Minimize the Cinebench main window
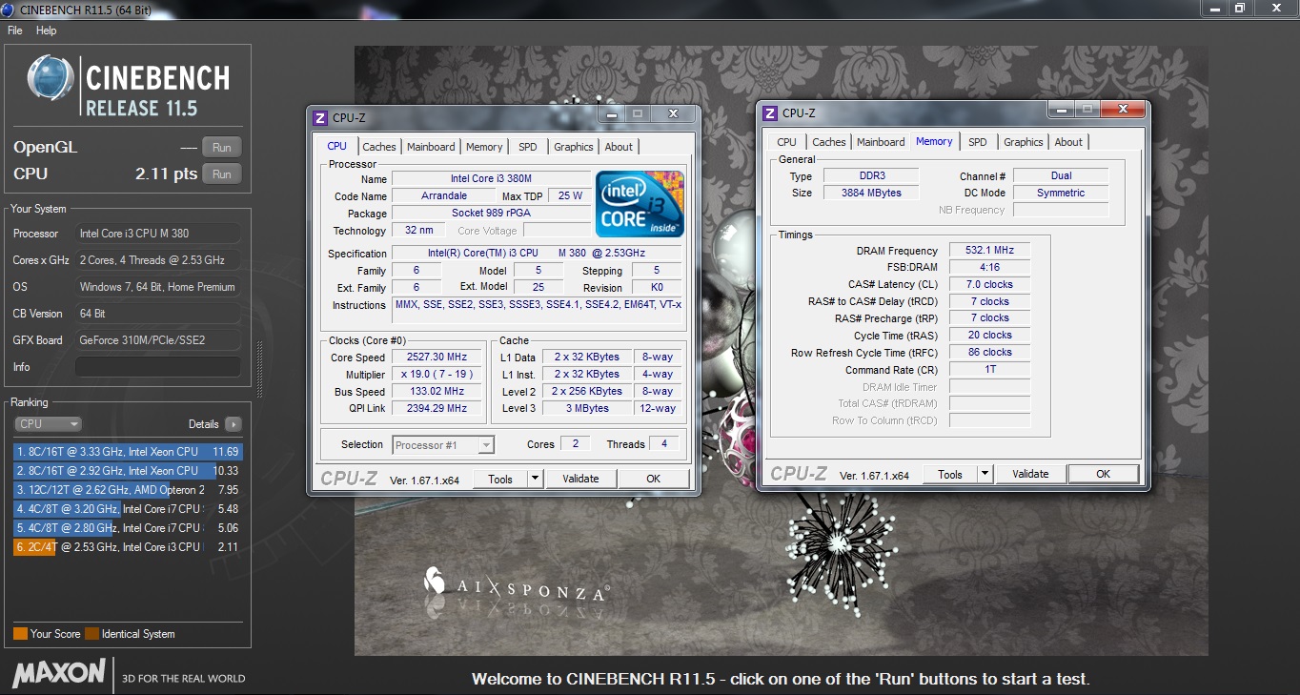The height and width of the screenshot is (695, 1300). (x=1215, y=8)
